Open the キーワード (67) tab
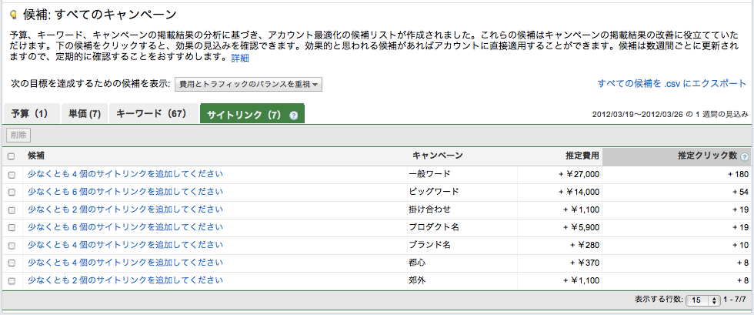The height and width of the screenshot is (315, 754). click(x=152, y=114)
